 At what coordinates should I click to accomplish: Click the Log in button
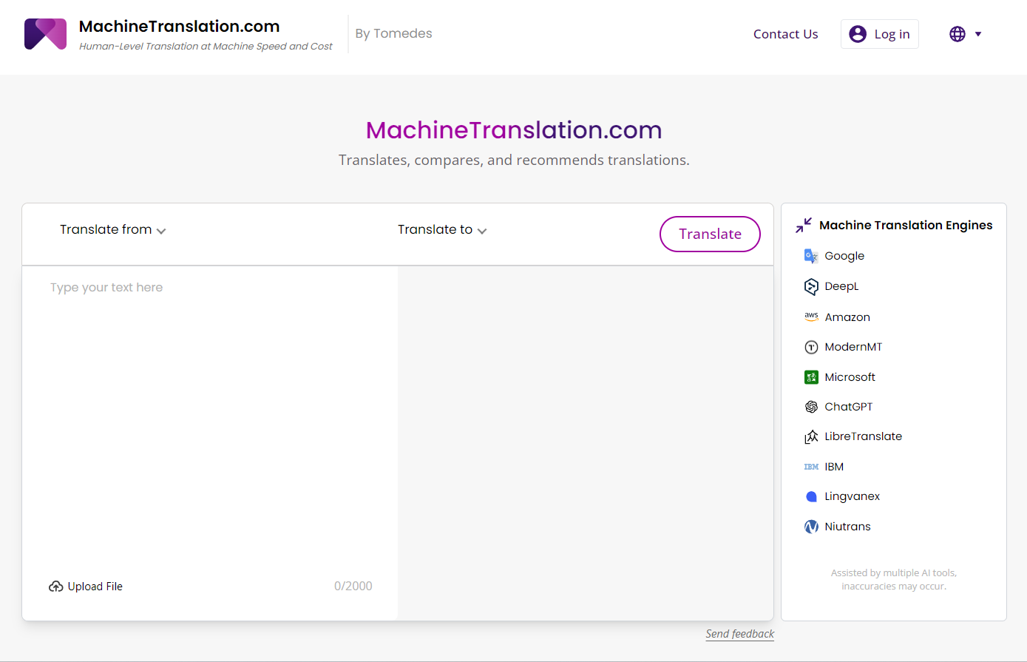pyautogui.click(x=880, y=34)
